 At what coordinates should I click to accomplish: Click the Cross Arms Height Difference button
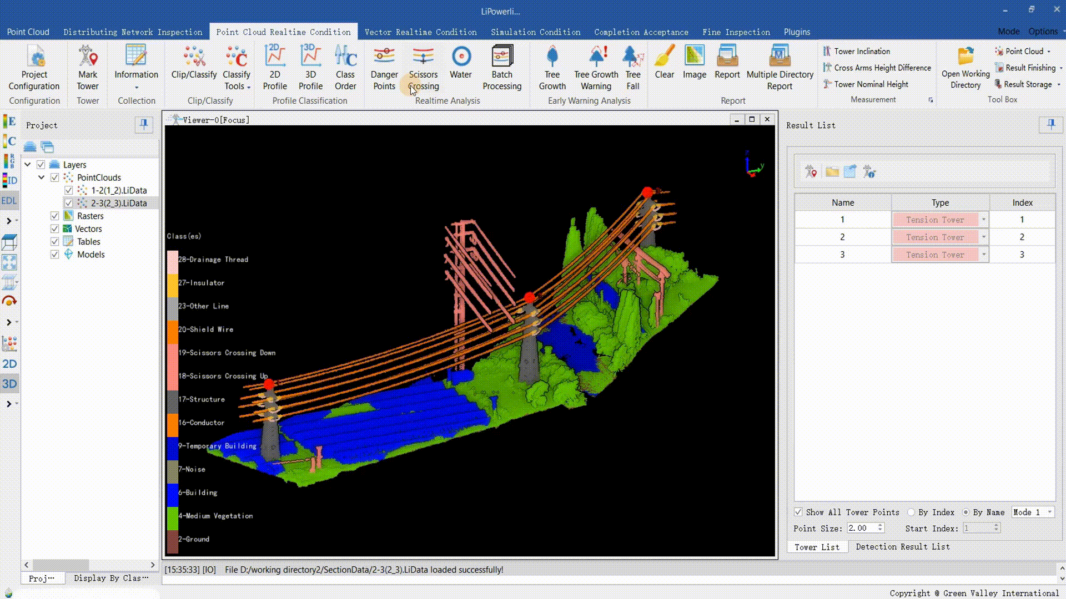pos(882,68)
